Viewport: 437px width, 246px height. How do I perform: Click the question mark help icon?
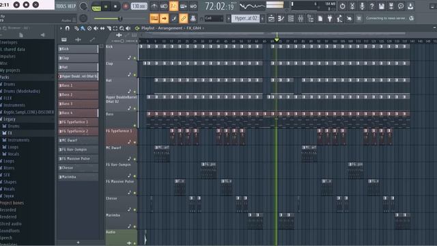click(371, 6)
